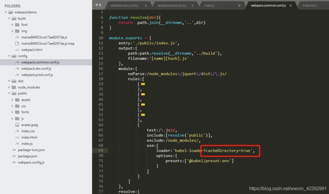The image size is (329, 194).
Task: Open index.html in the public folder
Action: (29, 137)
